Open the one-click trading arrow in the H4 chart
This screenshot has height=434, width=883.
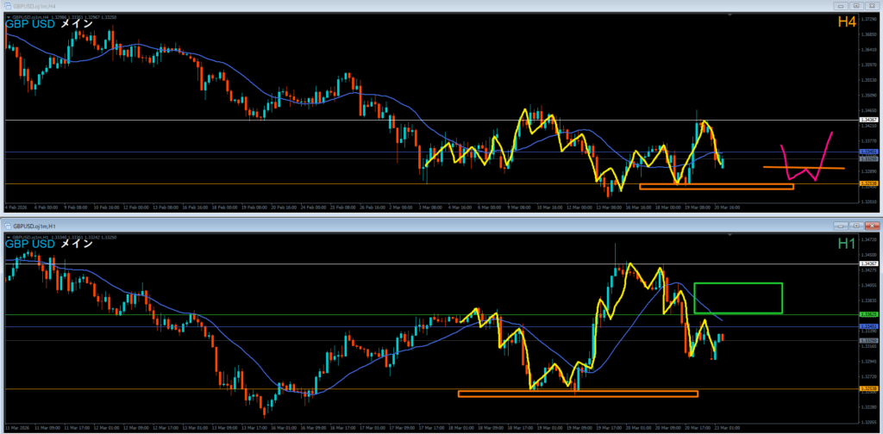coord(7,17)
